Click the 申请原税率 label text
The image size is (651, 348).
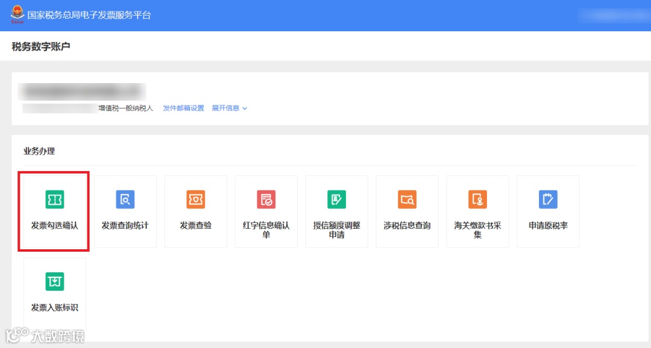(x=548, y=226)
